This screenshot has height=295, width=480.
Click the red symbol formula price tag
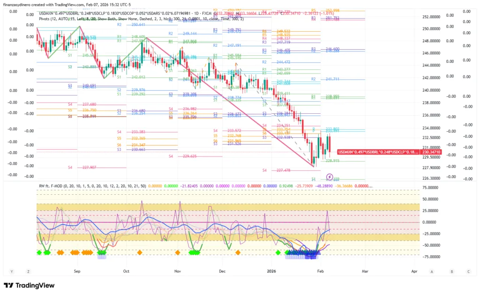(x=378, y=152)
